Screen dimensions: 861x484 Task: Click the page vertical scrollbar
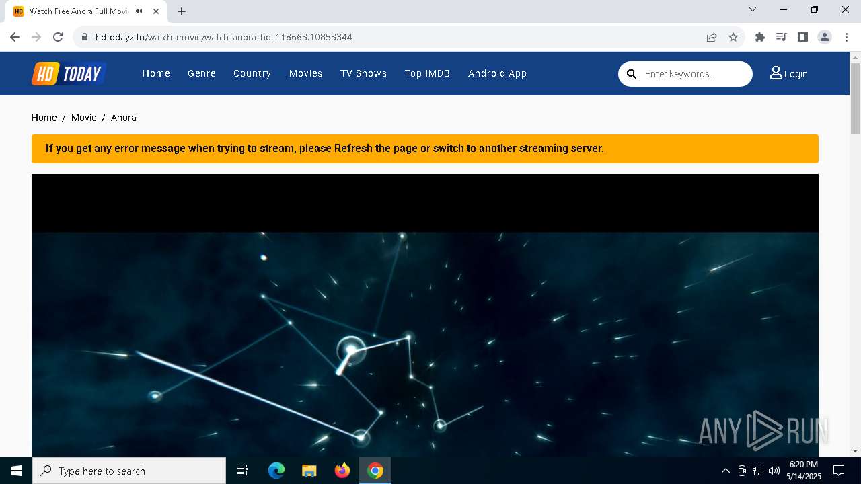(856, 99)
